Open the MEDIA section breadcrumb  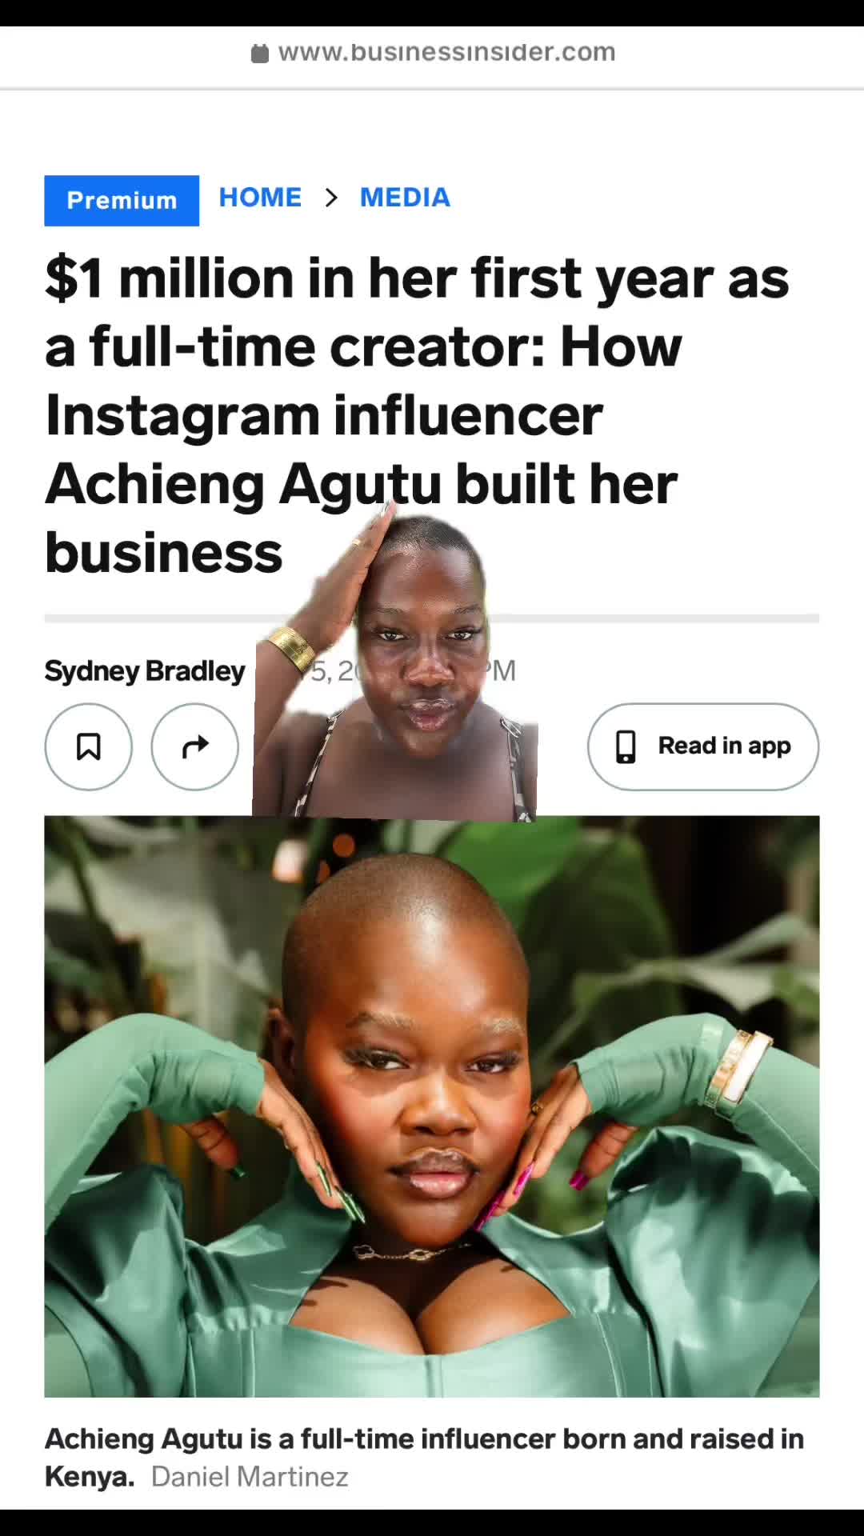tap(405, 198)
